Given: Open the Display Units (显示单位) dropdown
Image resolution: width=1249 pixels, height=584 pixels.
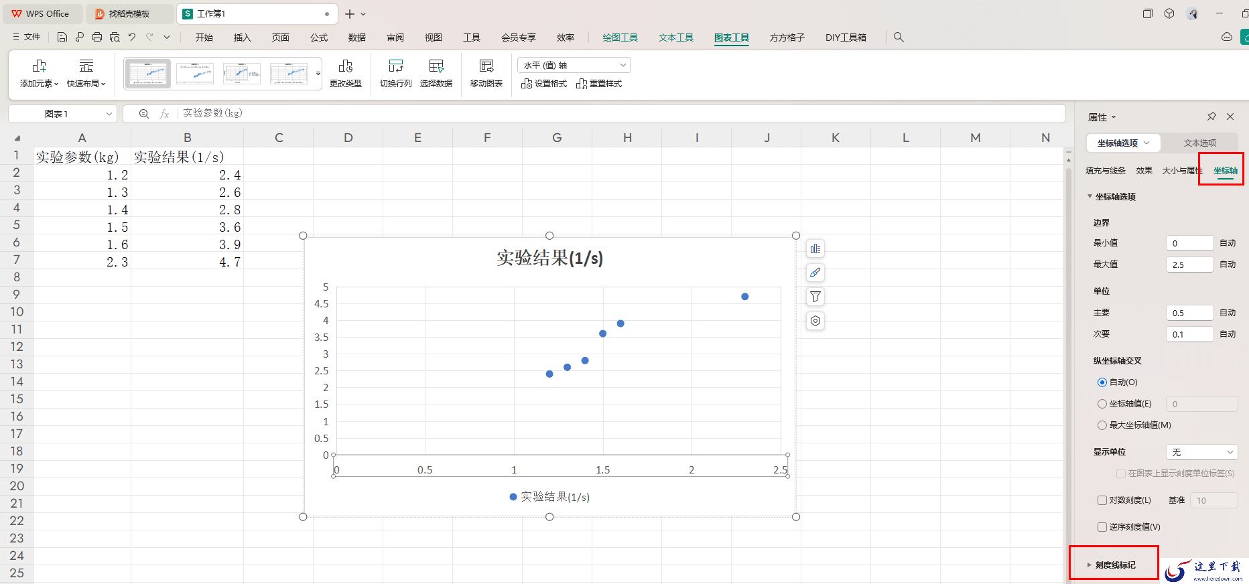Looking at the screenshot, I should tap(1202, 452).
